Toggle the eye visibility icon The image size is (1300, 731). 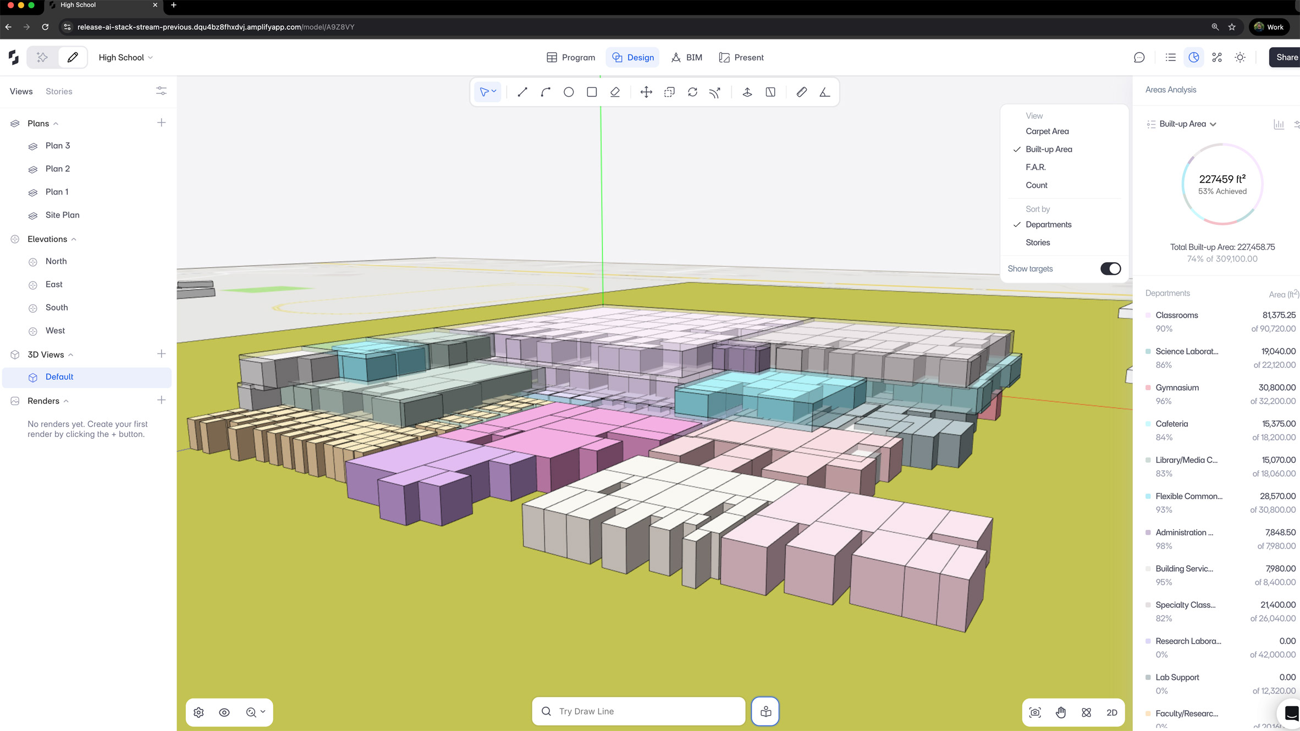224,712
